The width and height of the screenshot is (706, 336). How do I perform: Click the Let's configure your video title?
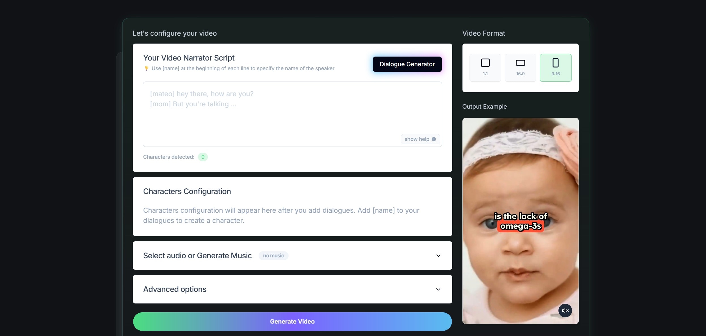click(x=175, y=33)
